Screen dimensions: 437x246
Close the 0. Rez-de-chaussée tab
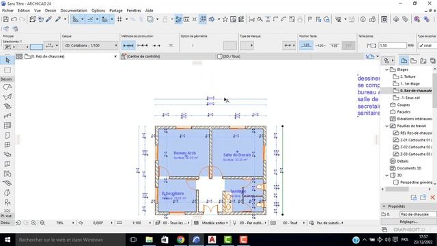tap(115, 56)
